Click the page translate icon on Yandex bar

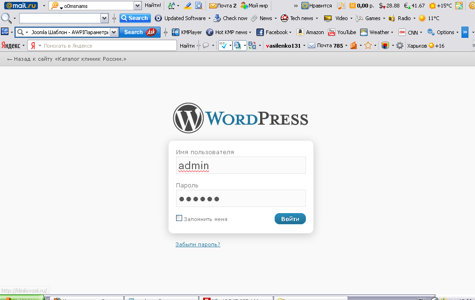[x=237, y=45]
